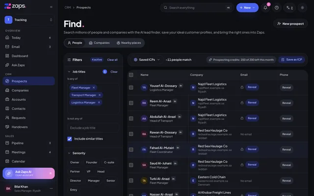This screenshot has height=196, width=314.
Task: Open the help question mark icon
Action: [x=277, y=8]
